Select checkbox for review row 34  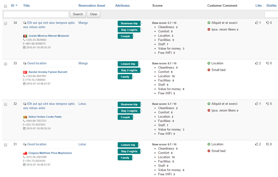tap(5, 23)
